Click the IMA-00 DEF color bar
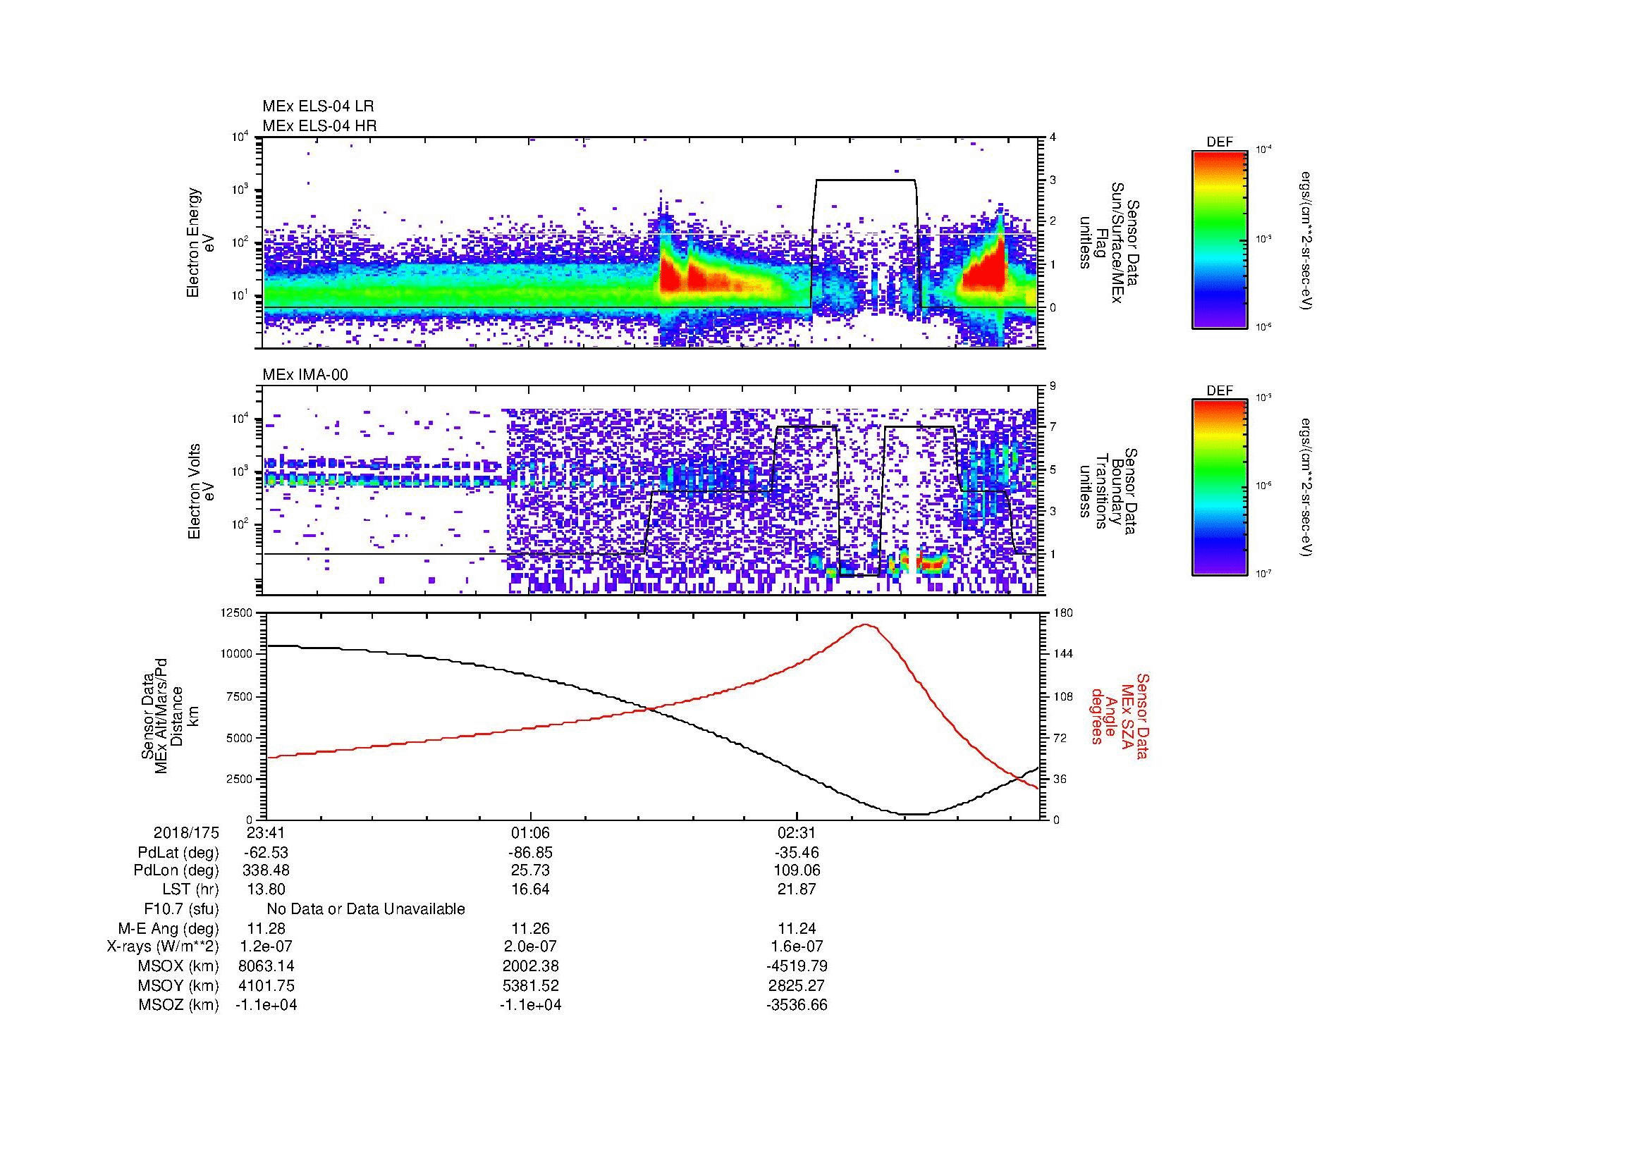The image size is (1649, 1165). coord(1220,488)
